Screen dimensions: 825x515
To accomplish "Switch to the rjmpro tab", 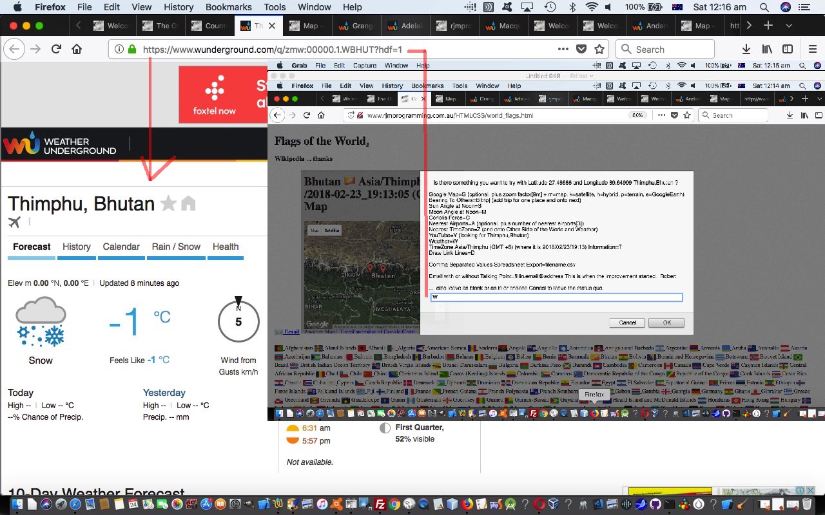I will [x=454, y=26].
